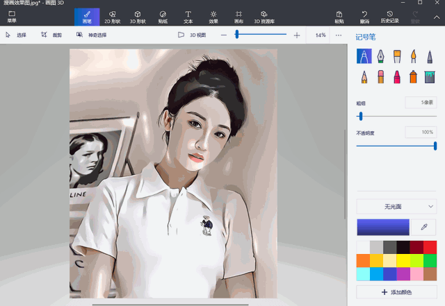Image resolution: width=445 pixels, height=306 pixels.
Task: Click the thickness 5像素 input field
Action: click(421, 102)
